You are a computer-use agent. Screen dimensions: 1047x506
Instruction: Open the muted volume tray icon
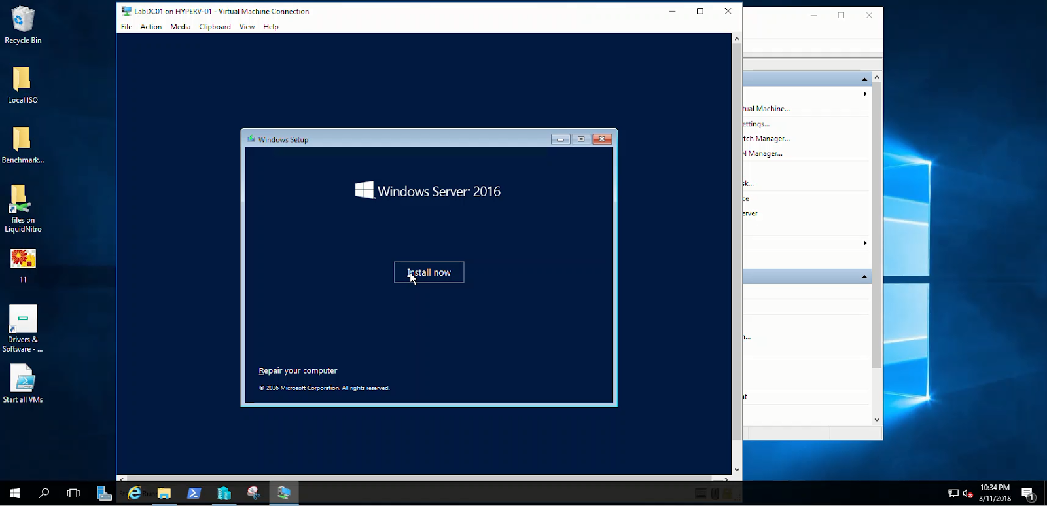[968, 494]
